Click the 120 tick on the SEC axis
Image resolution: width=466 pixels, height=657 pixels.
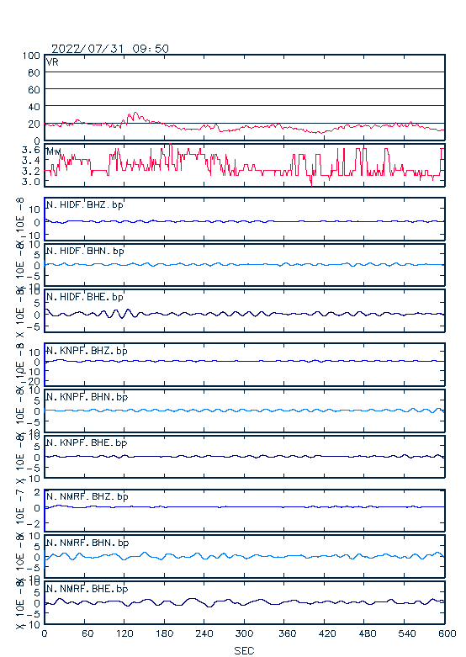[124, 633]
